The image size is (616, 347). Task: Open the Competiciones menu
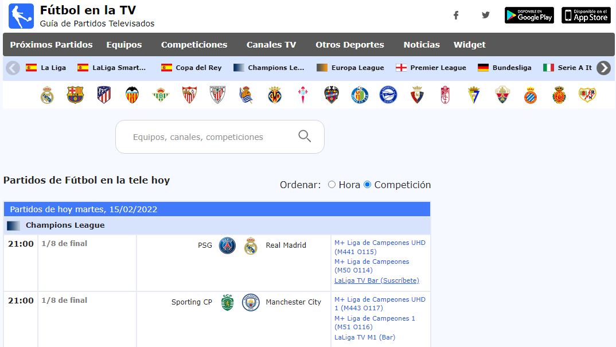194,45
